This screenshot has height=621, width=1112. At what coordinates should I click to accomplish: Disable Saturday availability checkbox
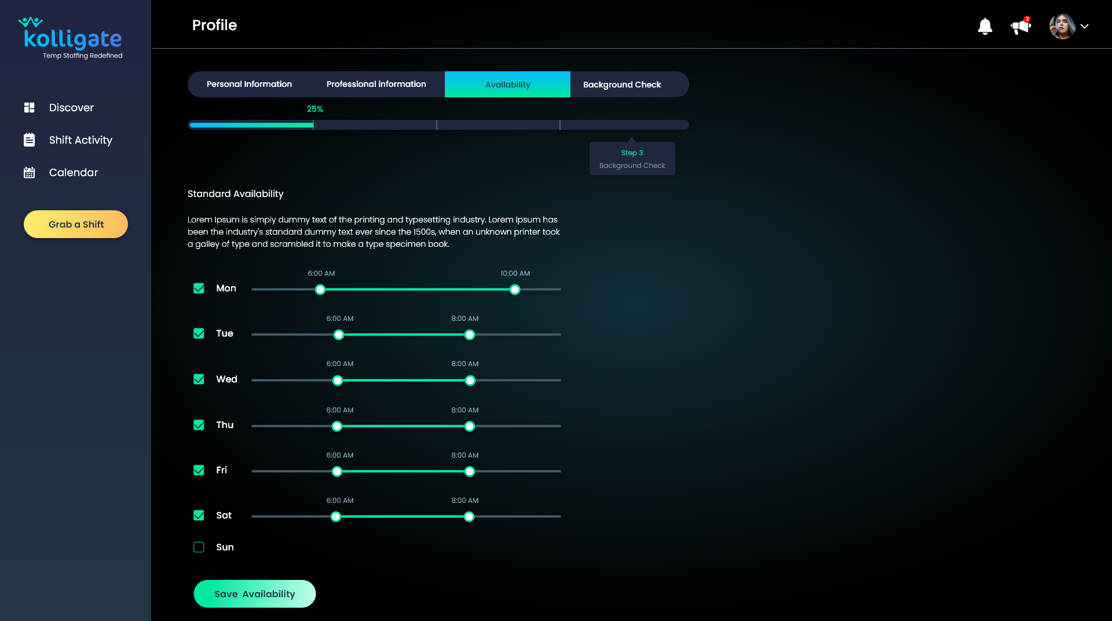coord(199,515)
